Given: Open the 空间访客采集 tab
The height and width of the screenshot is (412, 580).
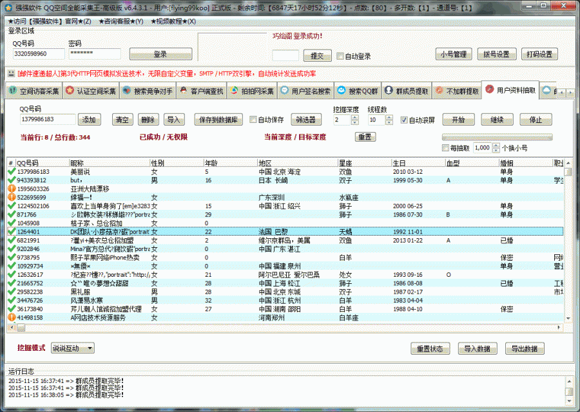Looking at the screenshot, I should coord(34,91).
